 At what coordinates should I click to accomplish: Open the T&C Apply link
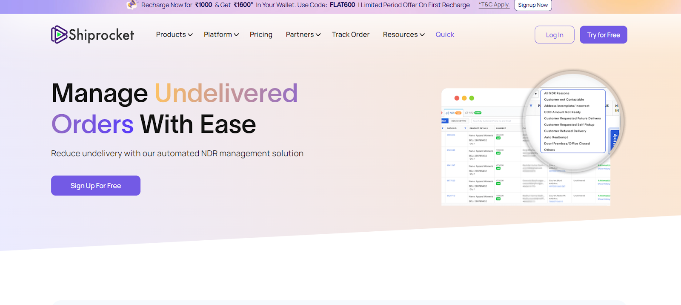(x=494, y=5)
